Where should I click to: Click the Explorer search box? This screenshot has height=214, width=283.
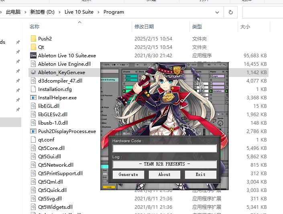(x=263, y=12)
